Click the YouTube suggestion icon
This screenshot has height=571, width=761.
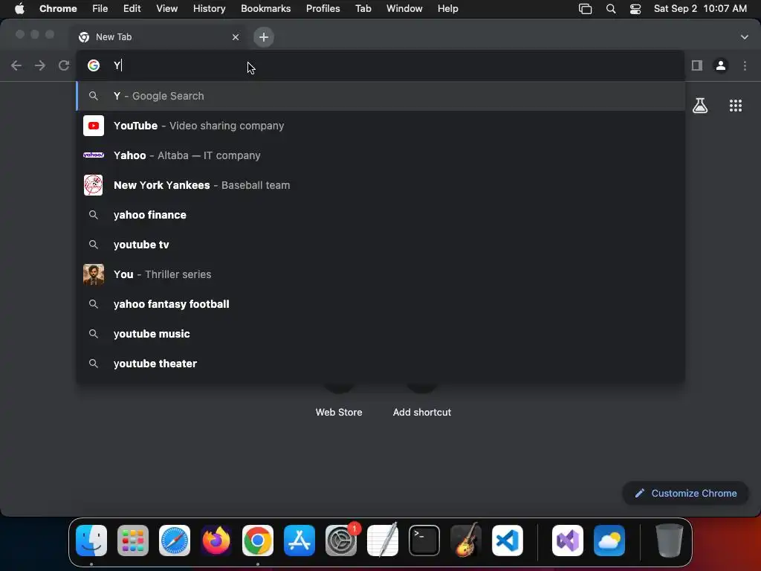click(94, 126)
